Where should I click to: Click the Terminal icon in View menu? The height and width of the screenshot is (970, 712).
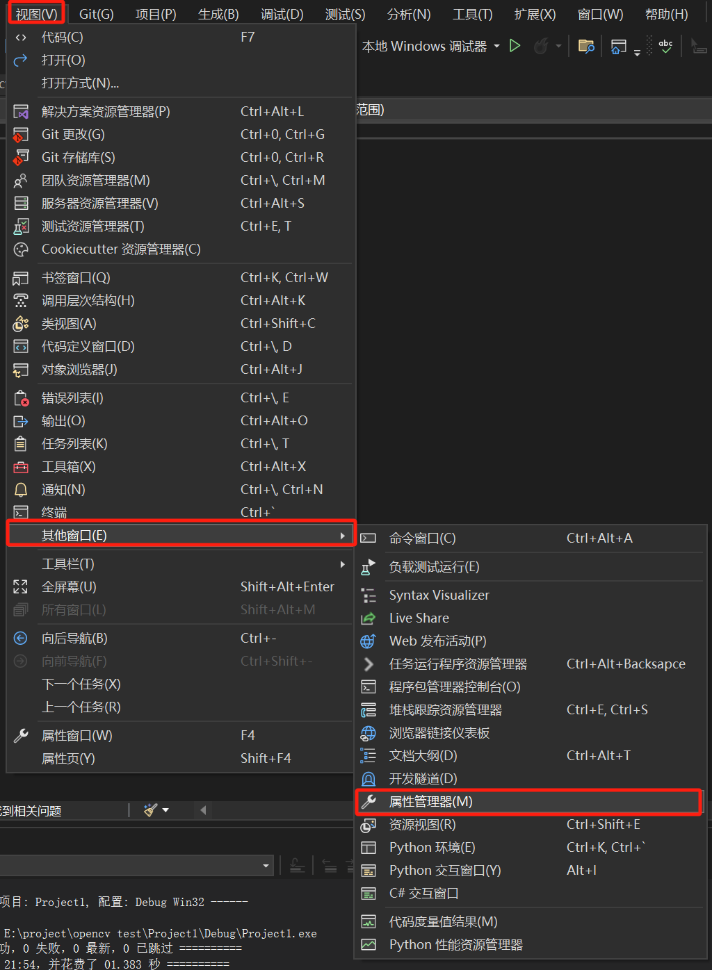21,513
